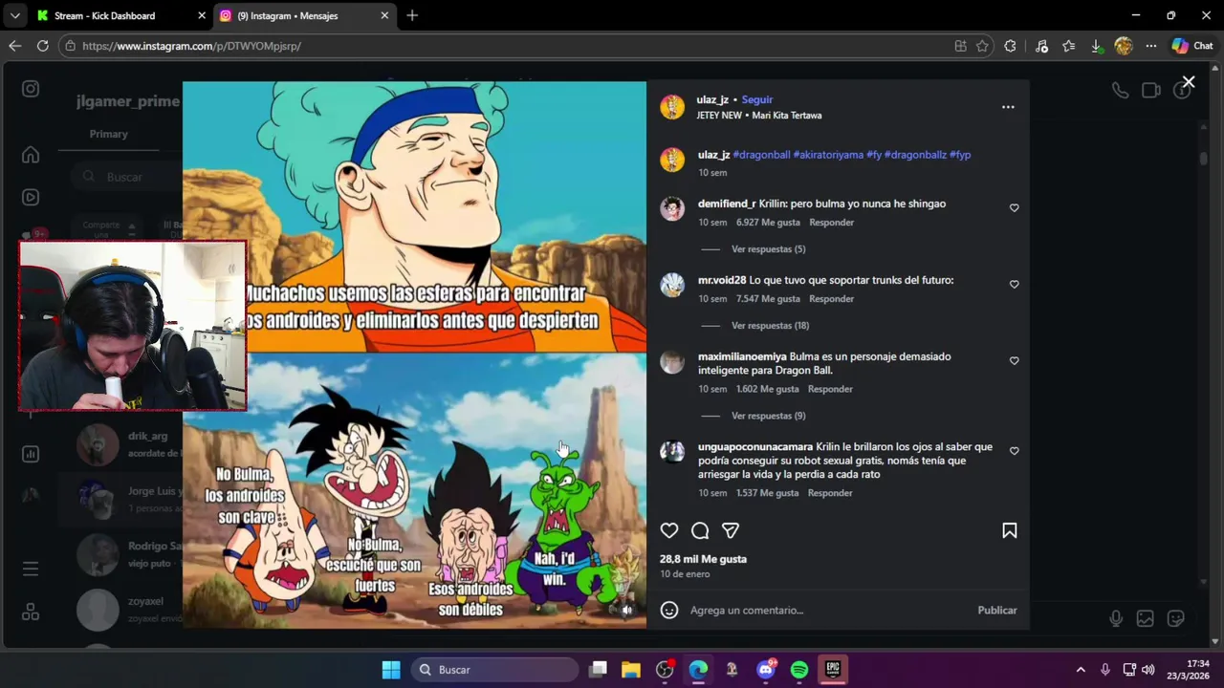This screenshot has height=688, width=1224.
Task: Open sticker picker in message composer
Action: coord(1175,619)
